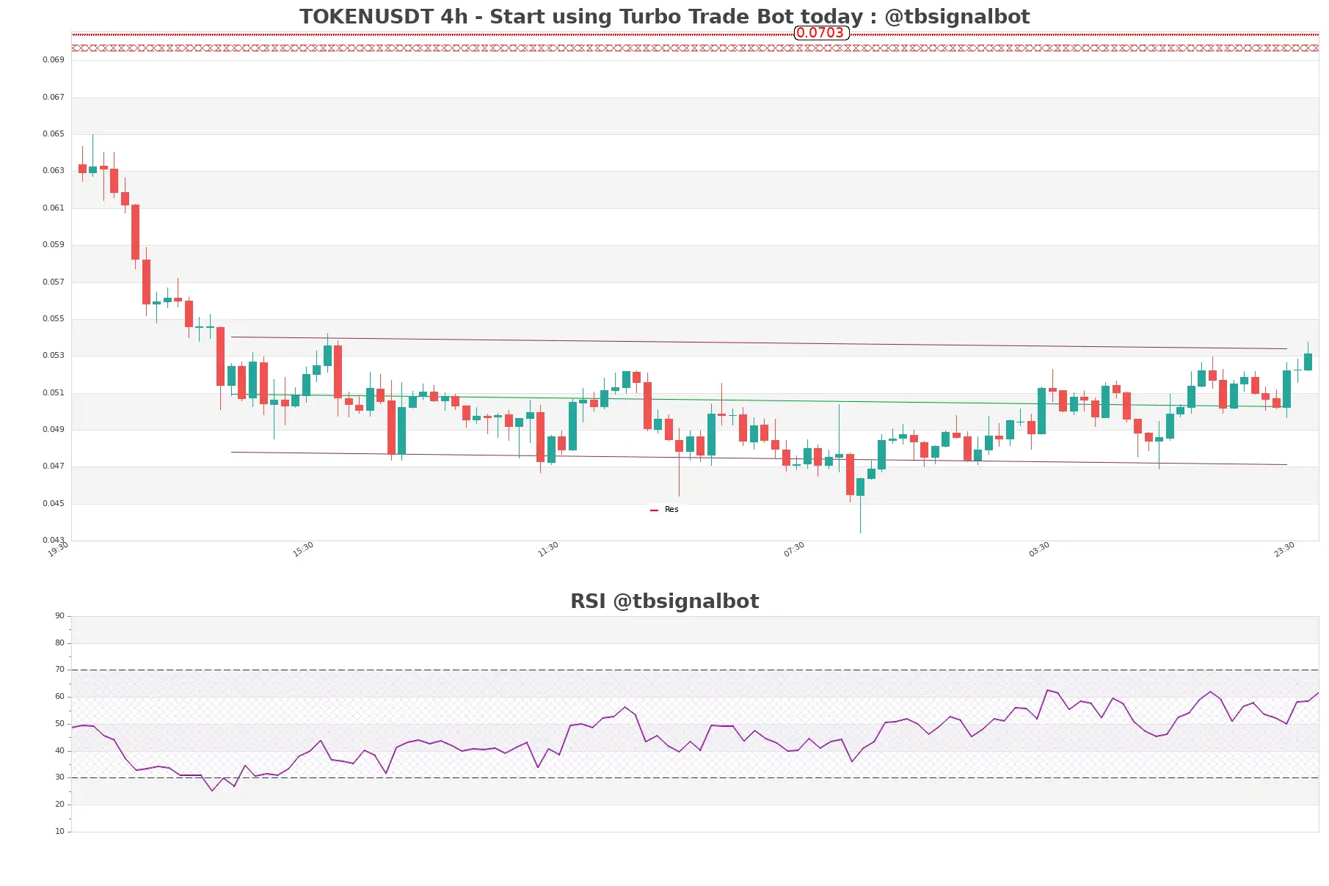
Task: Click the 0.049 price axis label
Action: 54,430
